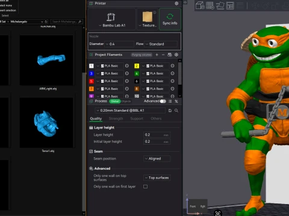Click the Add plate grid toolbar icon
Screen dimensions: 289x216
tap(210, 5)
